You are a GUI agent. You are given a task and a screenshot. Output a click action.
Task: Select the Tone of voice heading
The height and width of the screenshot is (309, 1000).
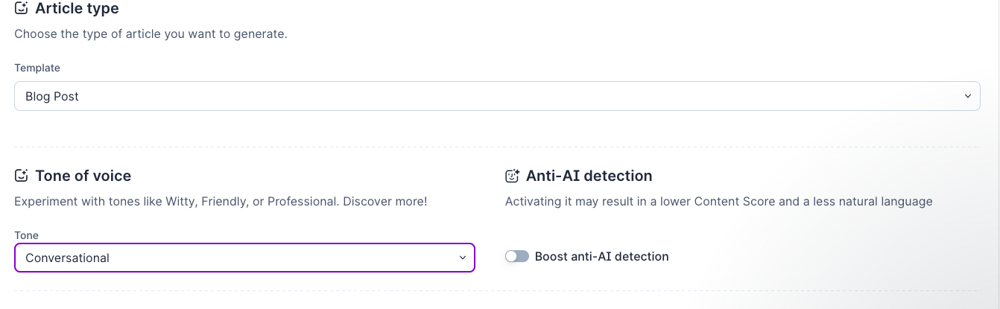tap(83, 176)
